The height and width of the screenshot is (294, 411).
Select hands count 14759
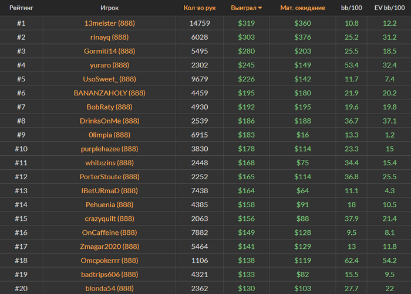pos(200,23)
